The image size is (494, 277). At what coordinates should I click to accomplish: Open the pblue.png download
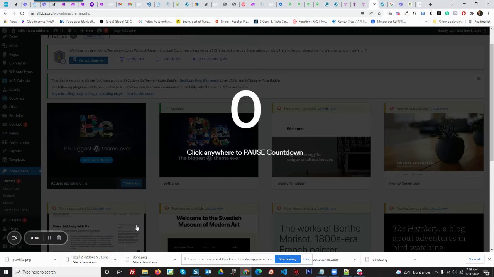pos(380,260)
